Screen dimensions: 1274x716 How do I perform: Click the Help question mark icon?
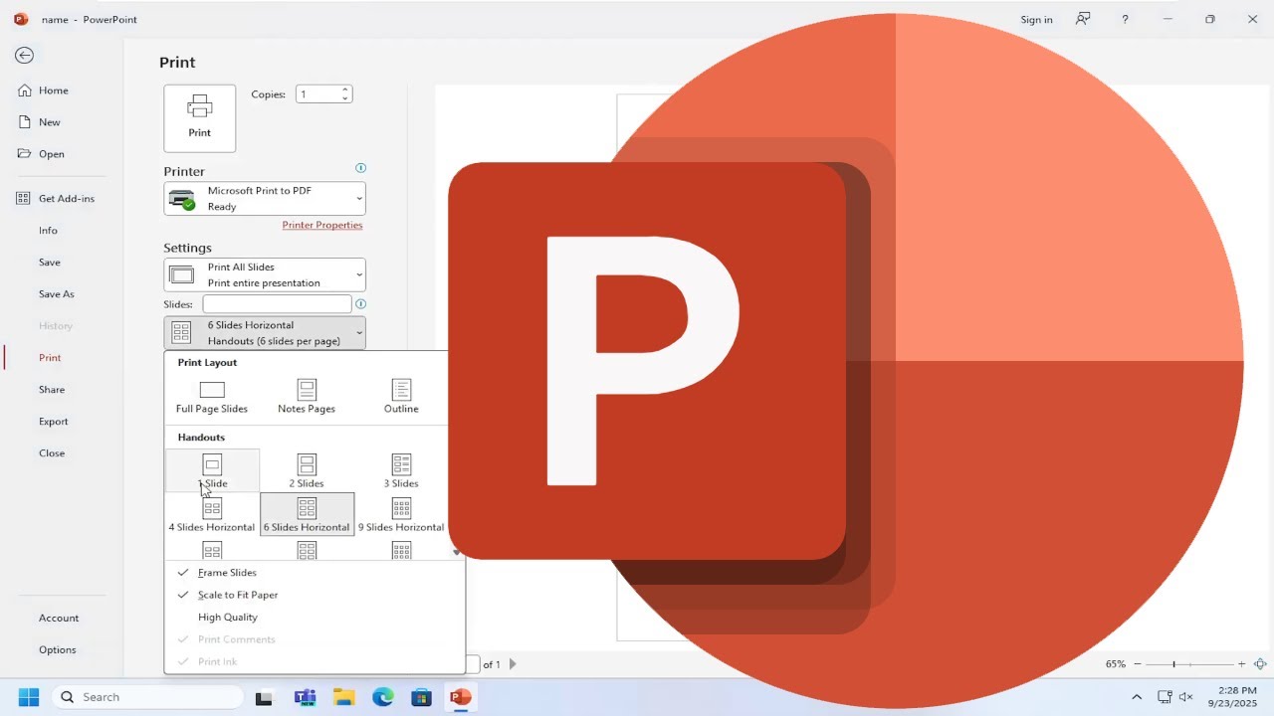1125,19
